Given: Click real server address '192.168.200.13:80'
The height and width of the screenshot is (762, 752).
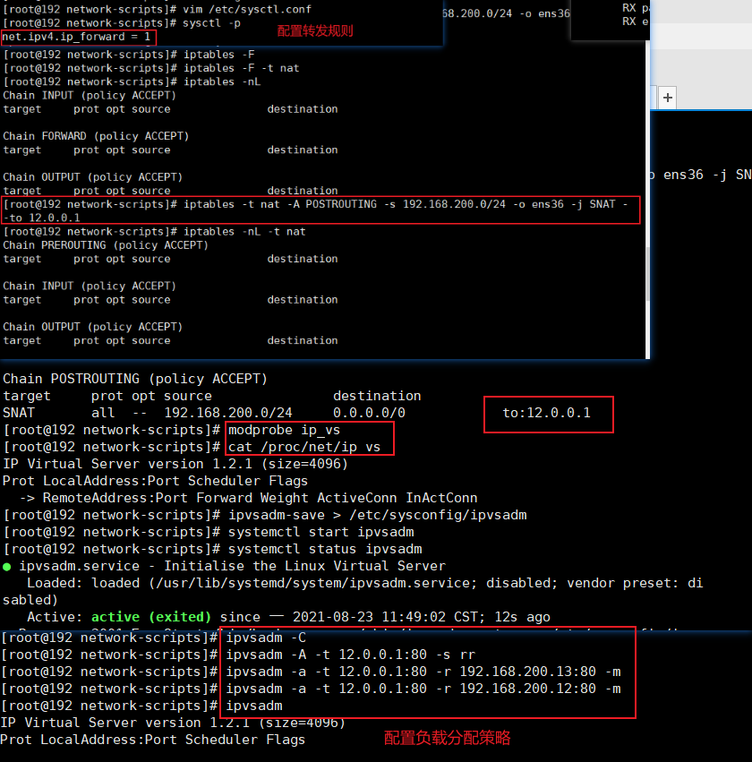Looking at the screenshot, I should (527, 672).
